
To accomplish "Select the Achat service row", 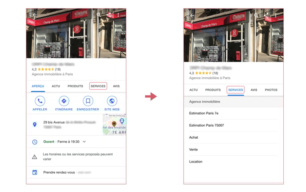I will pos(233,137).
